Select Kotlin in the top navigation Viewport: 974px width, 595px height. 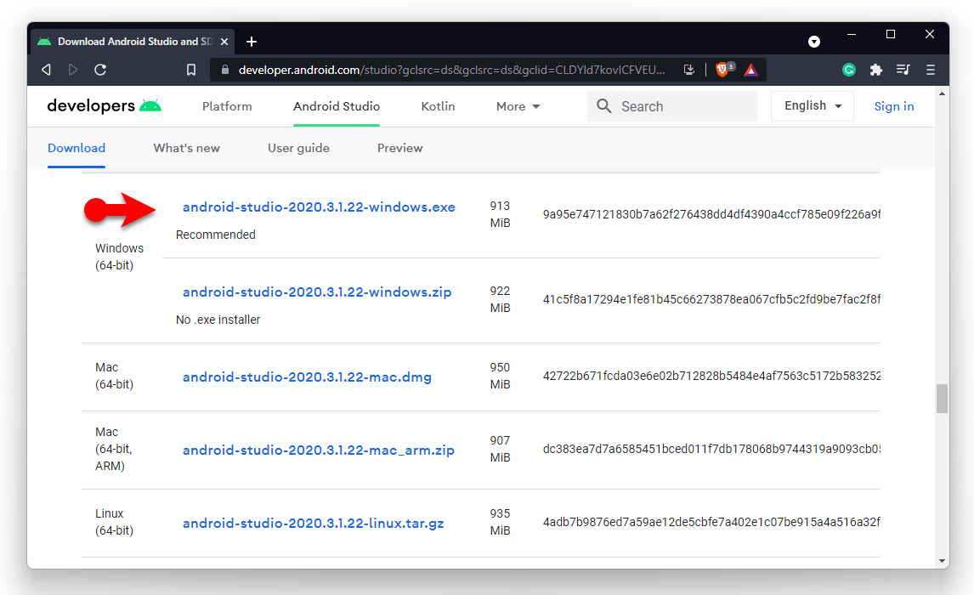(x=438, y=106)
